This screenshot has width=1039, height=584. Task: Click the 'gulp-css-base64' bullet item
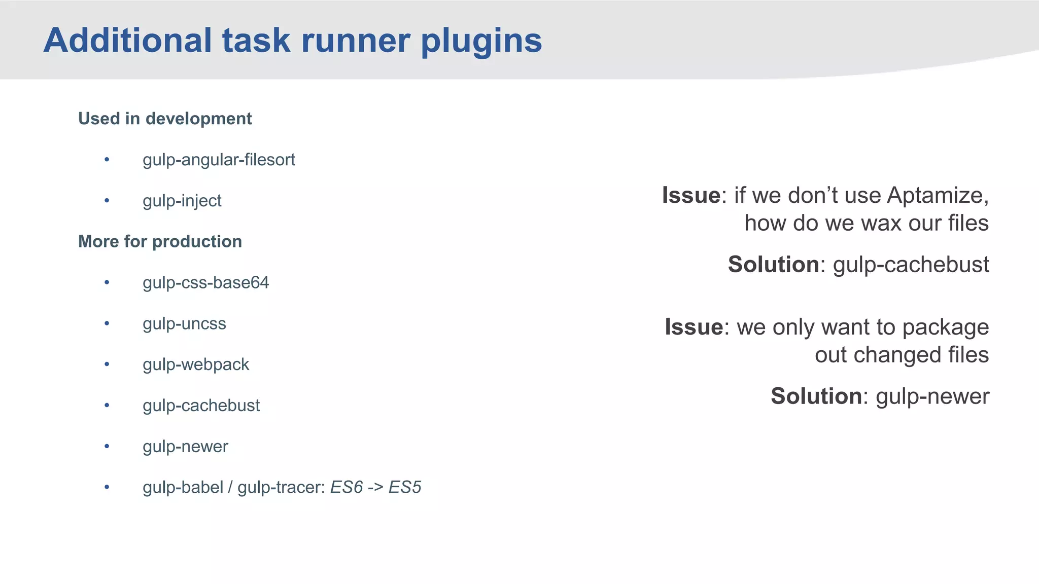(205, 283)
